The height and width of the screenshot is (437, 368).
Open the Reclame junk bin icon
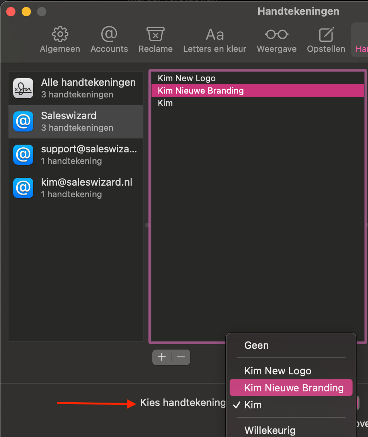pyautogui.click(x=155, y=34)
